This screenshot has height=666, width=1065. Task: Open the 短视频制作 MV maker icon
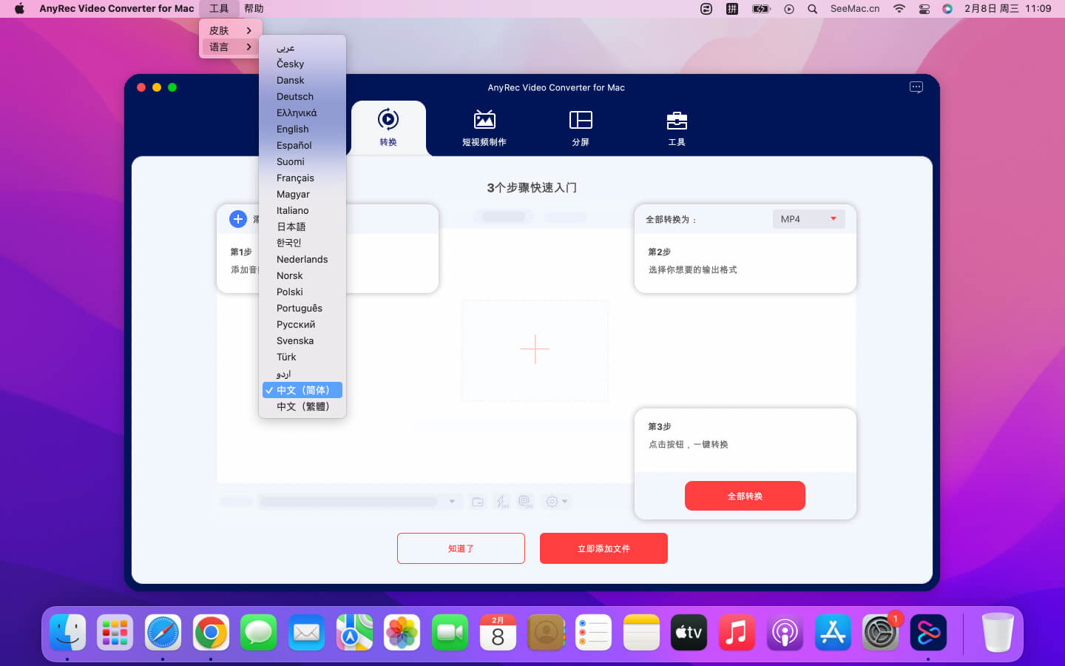tap(484, 120)
